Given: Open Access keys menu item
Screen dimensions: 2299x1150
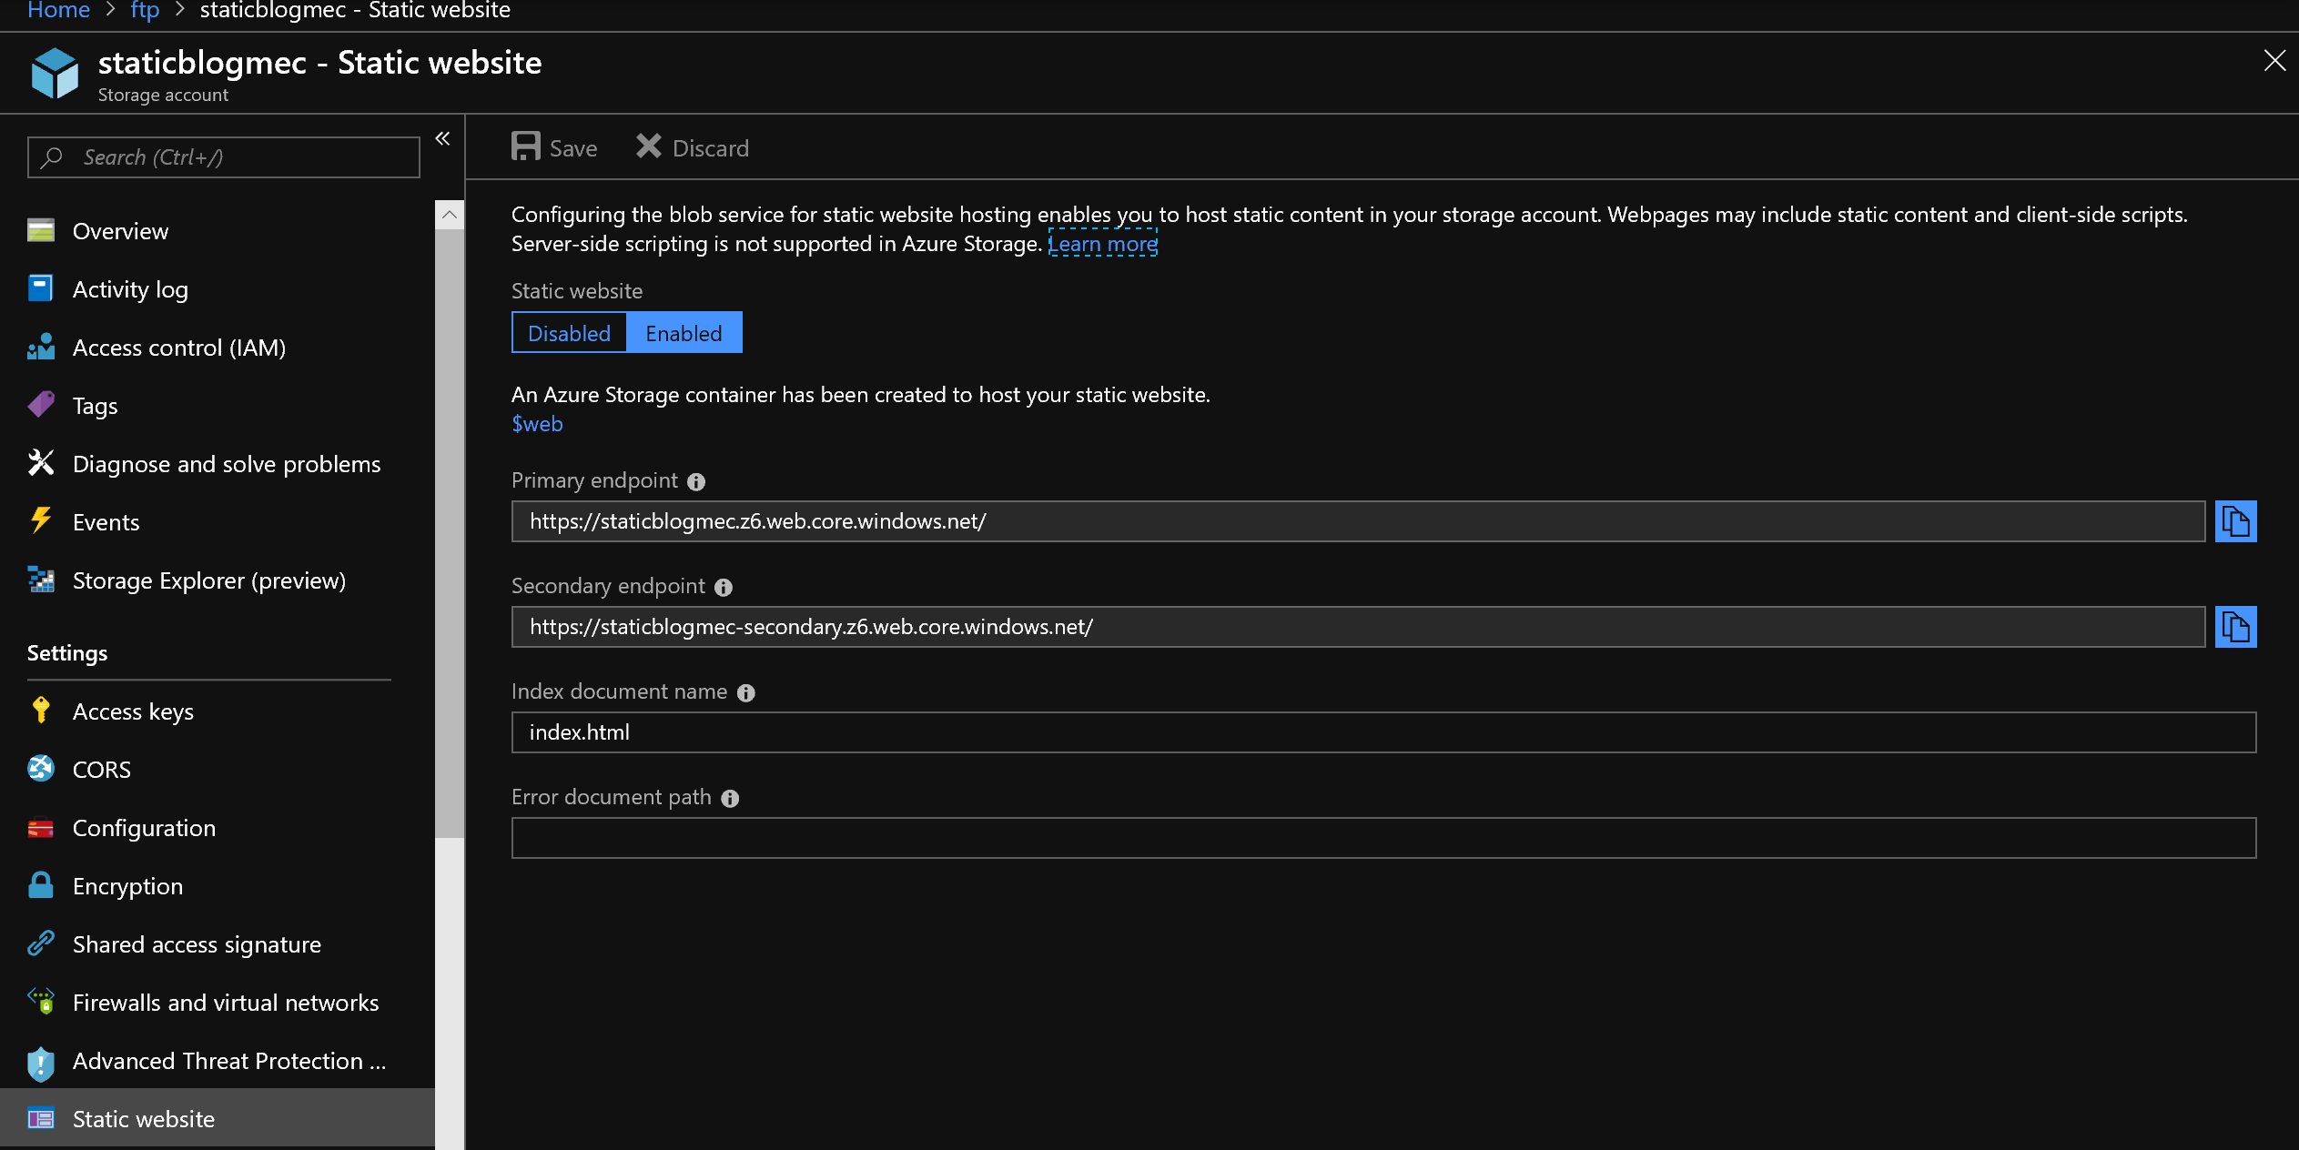Looking at the screenshot, I should tap(218, 711).
